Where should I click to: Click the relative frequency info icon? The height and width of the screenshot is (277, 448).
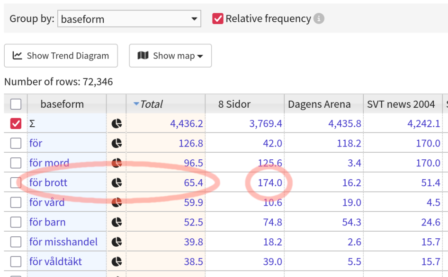coord(319,19)
